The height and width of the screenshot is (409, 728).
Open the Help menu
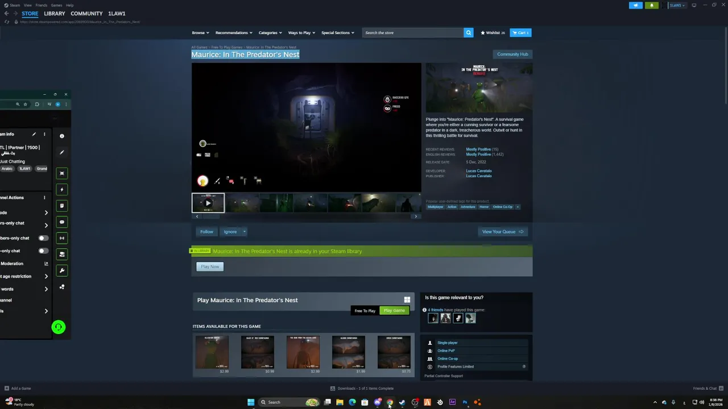click(x=69, y=5)
